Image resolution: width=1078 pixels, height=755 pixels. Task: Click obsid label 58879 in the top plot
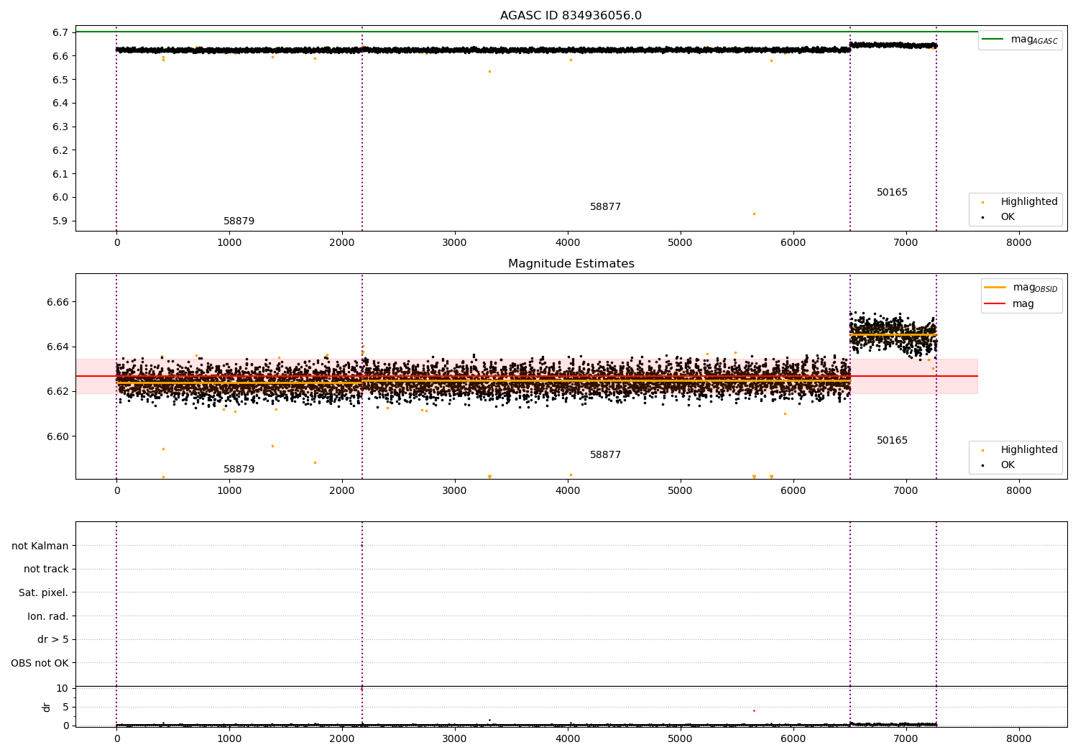click(239, 221)
